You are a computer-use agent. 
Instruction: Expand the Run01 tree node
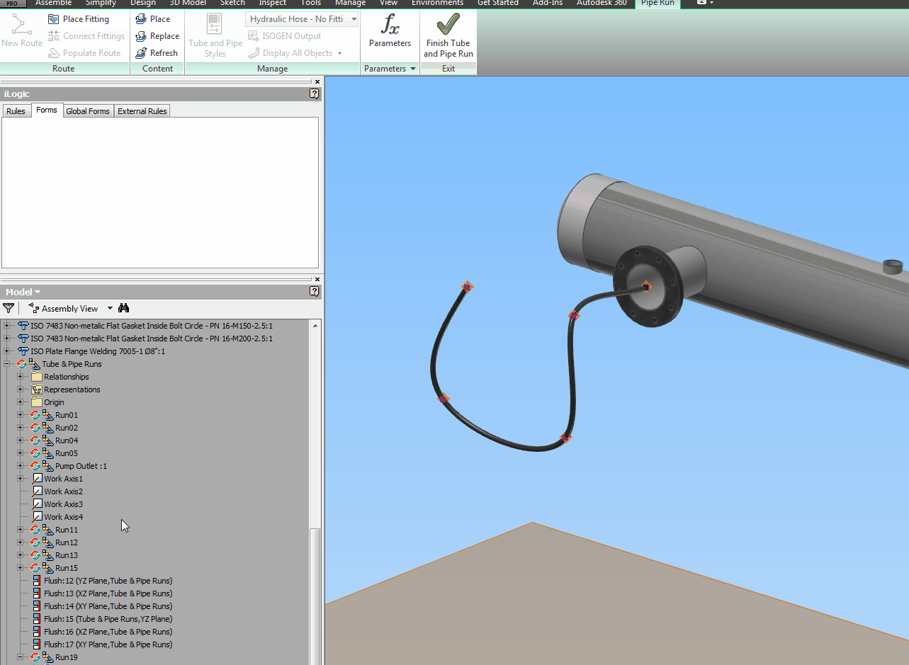(20, 414)
